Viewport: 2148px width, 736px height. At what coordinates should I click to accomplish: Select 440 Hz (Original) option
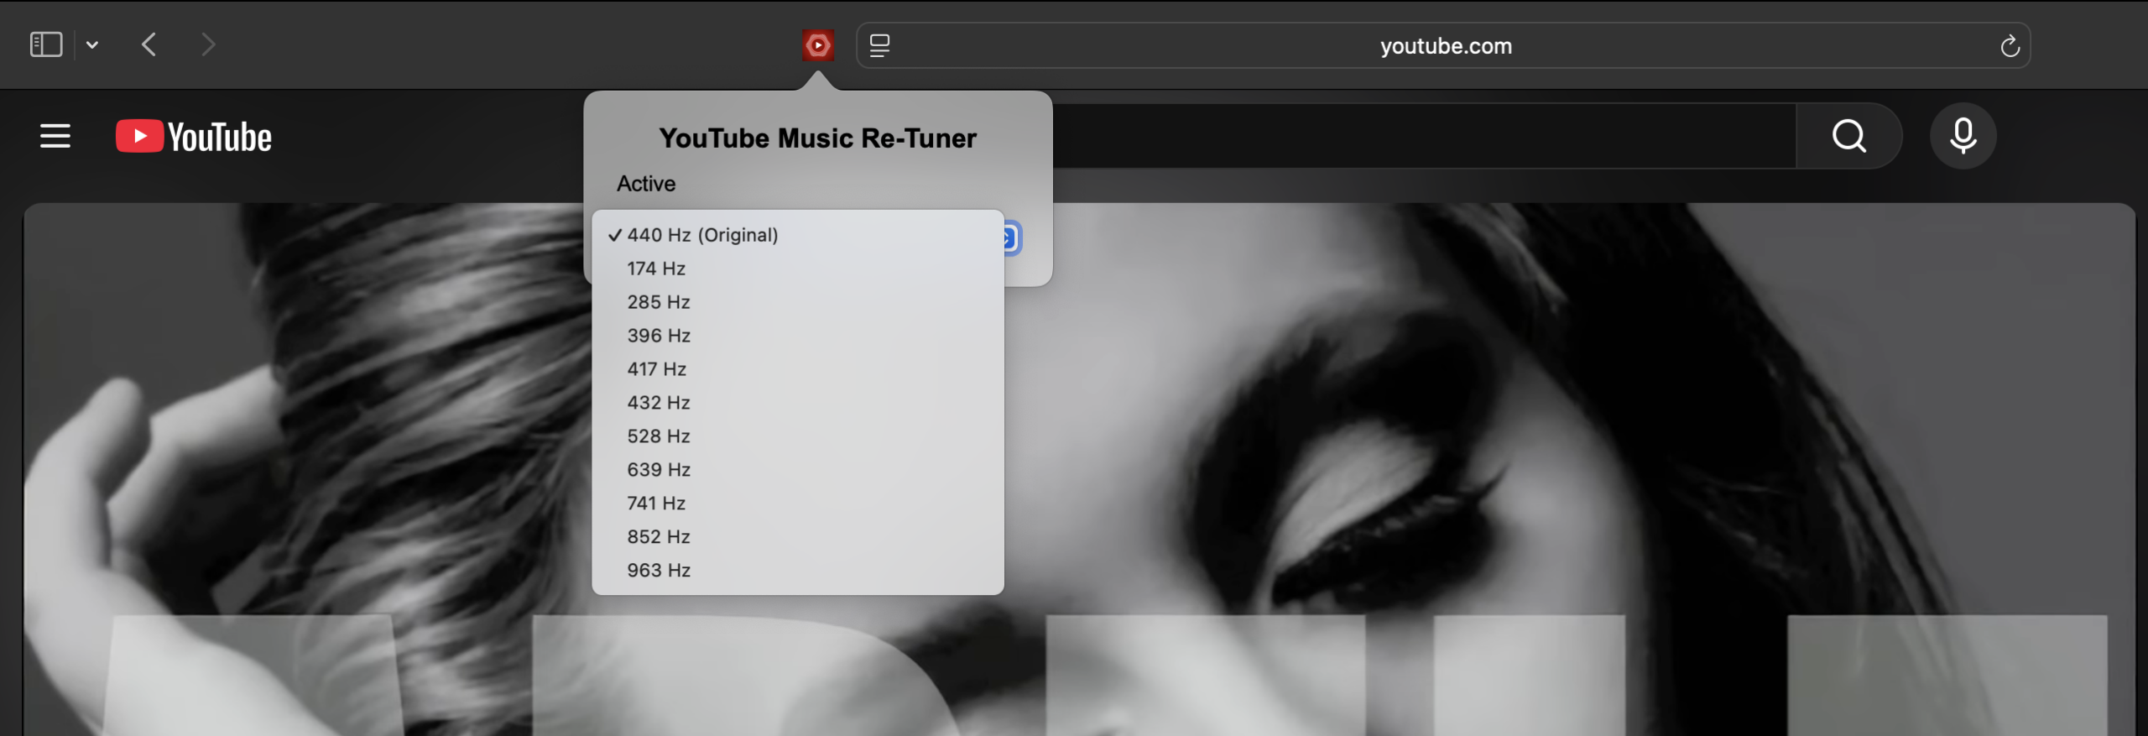point(702,235)
